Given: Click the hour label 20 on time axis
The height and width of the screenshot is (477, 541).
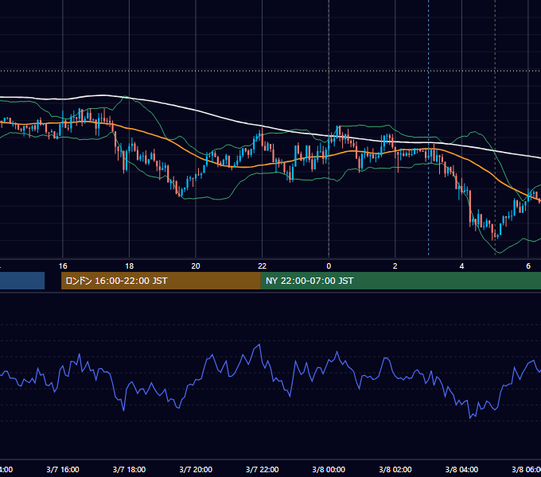Looking at the screenshot, I should (x=196, y=266).
